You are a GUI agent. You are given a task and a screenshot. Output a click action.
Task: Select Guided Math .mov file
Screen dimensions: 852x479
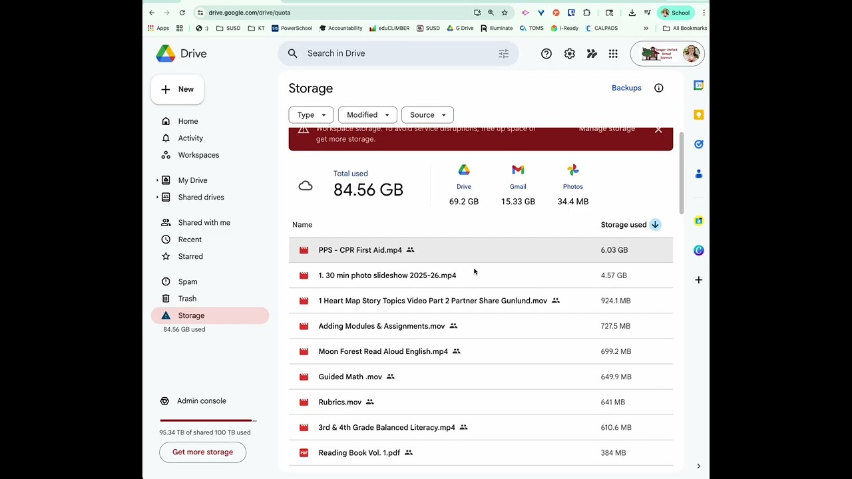point(481,377)
